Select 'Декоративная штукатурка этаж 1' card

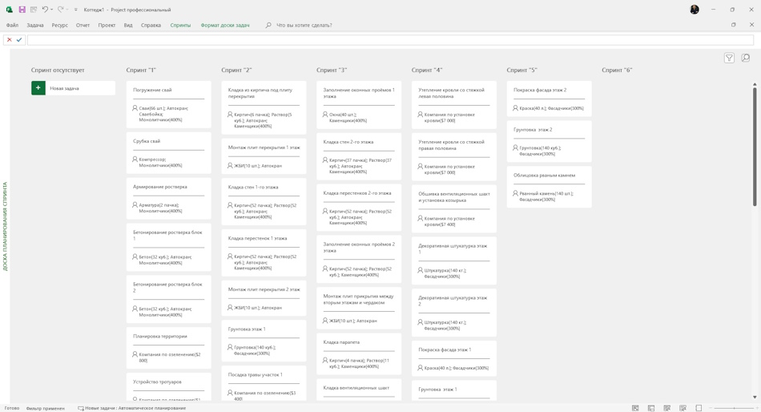coord(453,261)
